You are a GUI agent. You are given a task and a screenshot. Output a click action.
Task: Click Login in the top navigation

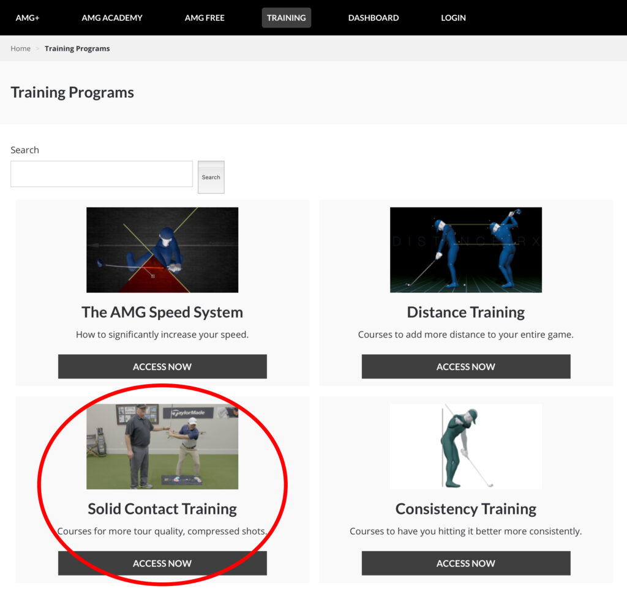(x=453, y=18)
